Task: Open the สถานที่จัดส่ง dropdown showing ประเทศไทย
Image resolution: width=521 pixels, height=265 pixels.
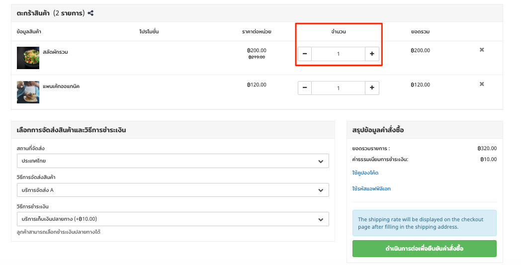Action: tap(173, 161)
